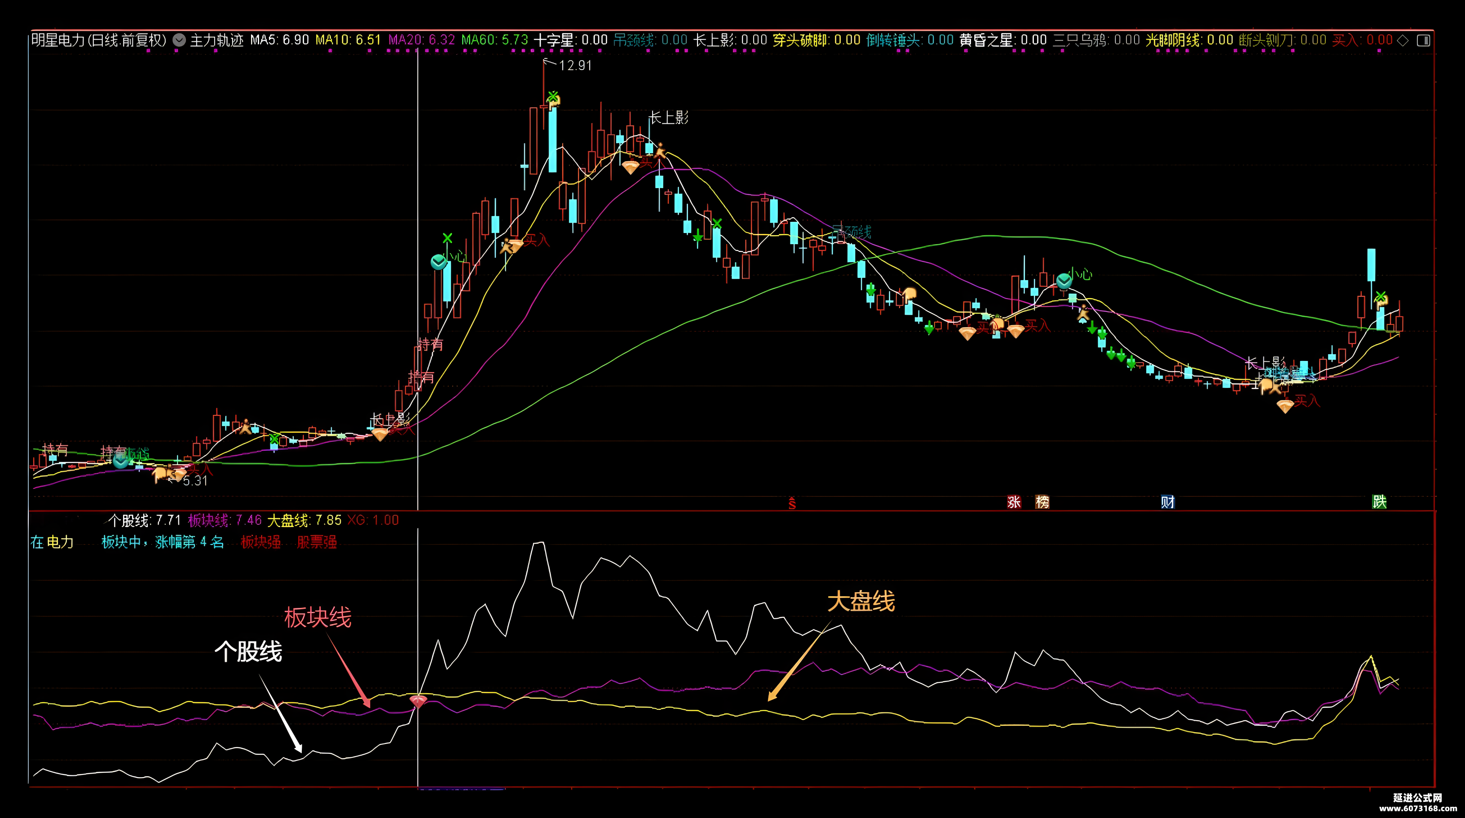The width and height of the screenshot is (1465, 818).
Task: Click the buy diamond below 买入 at far right
Action: pyautogui.click(x=1285, y=406)
